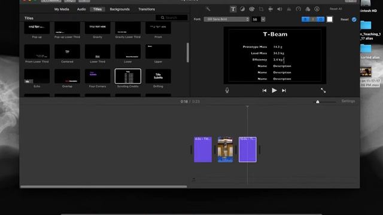Screen dimensions: 383x215
Task: Open timeline Settings
Action: coord(348,101)
